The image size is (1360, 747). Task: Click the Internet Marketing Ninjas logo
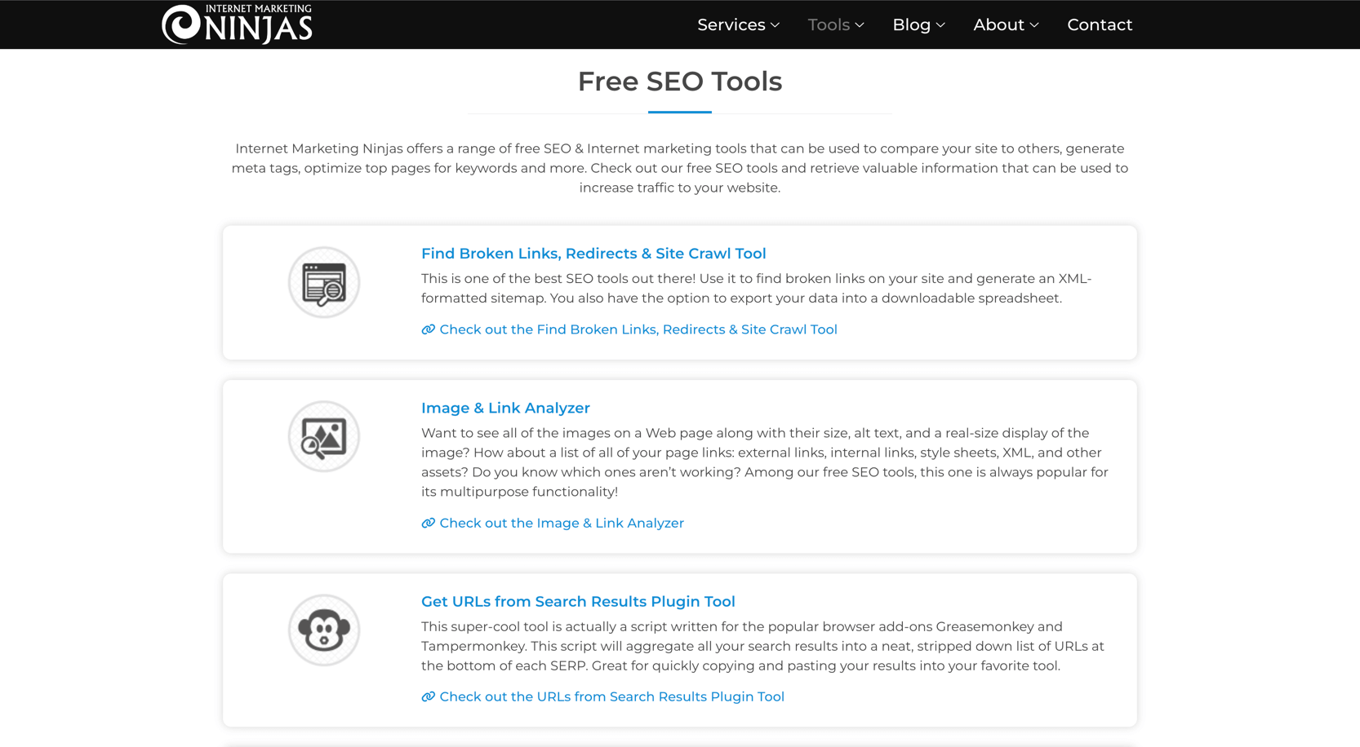tap(237, 24)
